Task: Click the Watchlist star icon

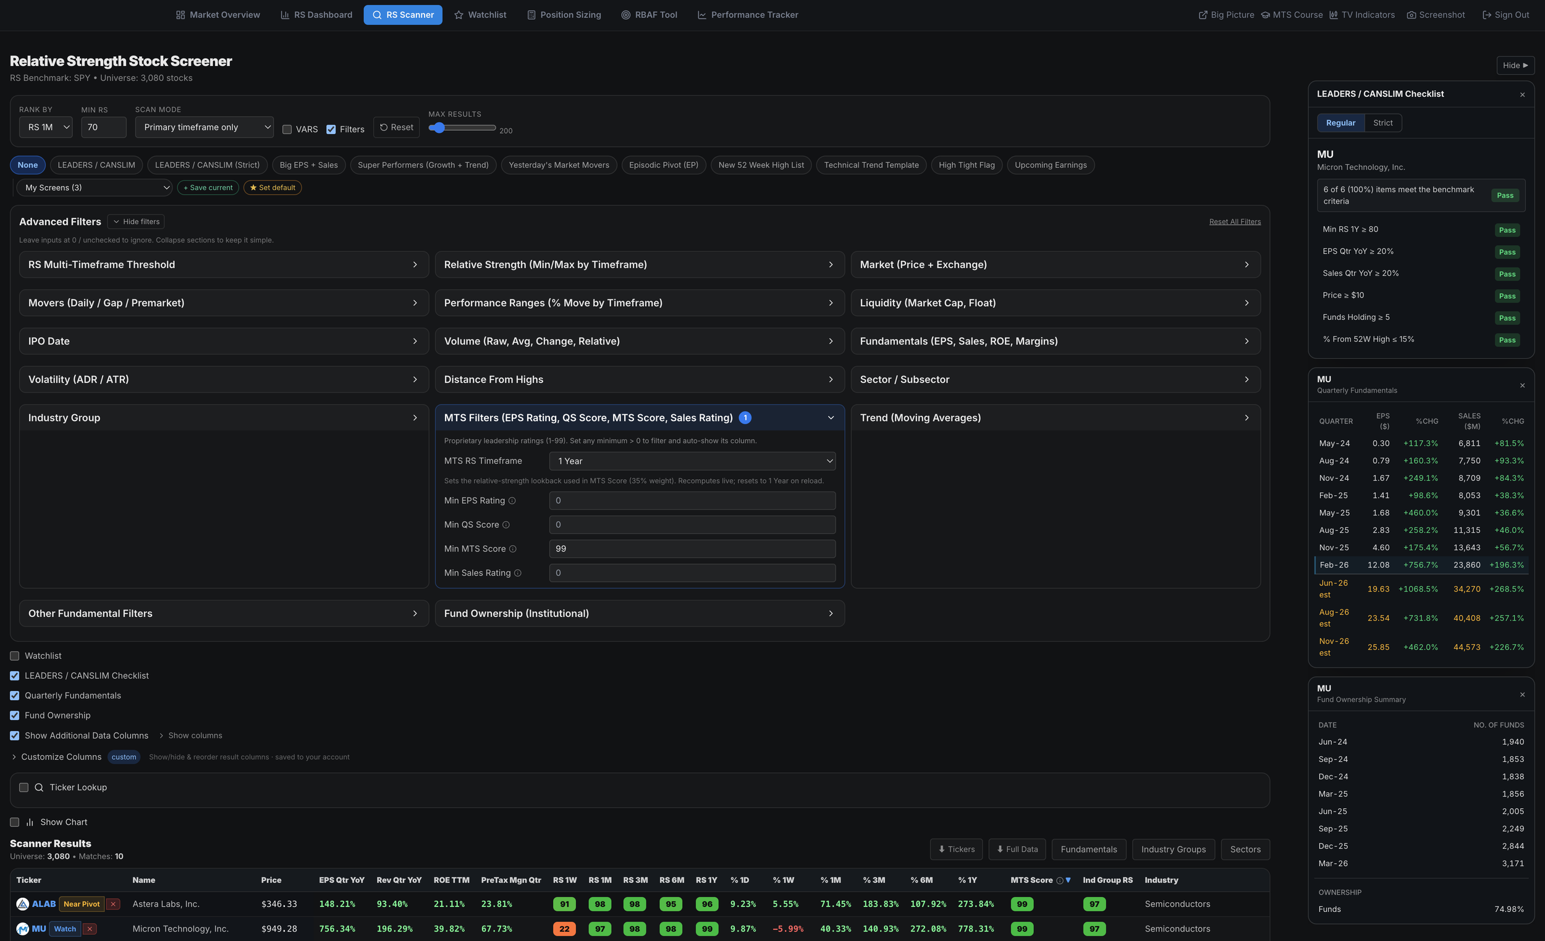Action: pyautogui.click(x=459, y=15)
